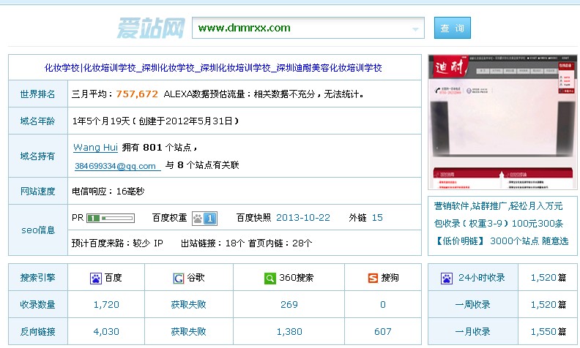Click the 24小时收录 label
580x348 pixels.
[x=482, y=278]
